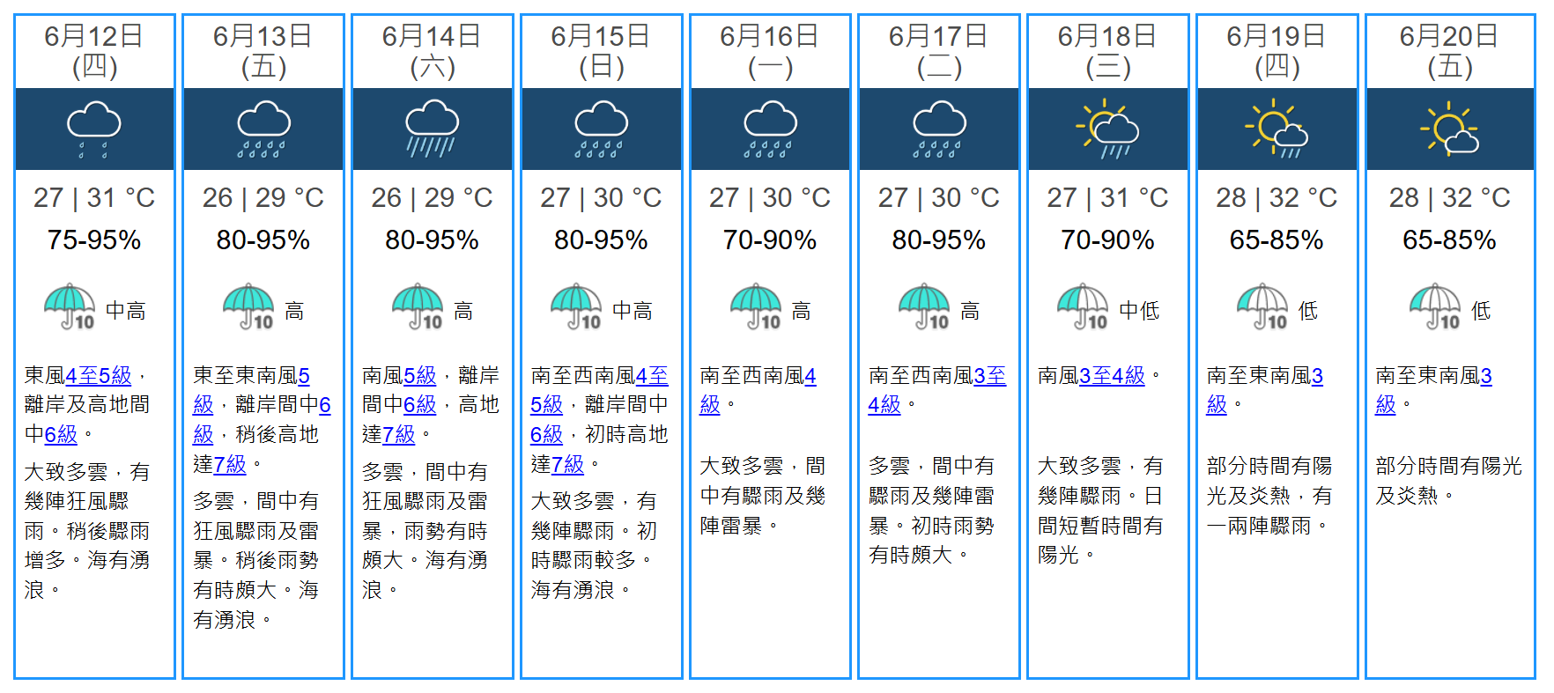Click the June 18 umbrella rain probability icon
The width and height of the screenshot is (1554, 693).
(1083, 306)
